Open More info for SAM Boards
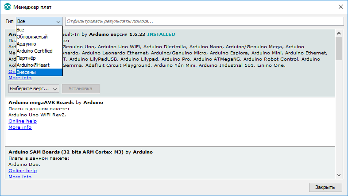Screen dimensions: 348x196 click(x=20, y=177)
